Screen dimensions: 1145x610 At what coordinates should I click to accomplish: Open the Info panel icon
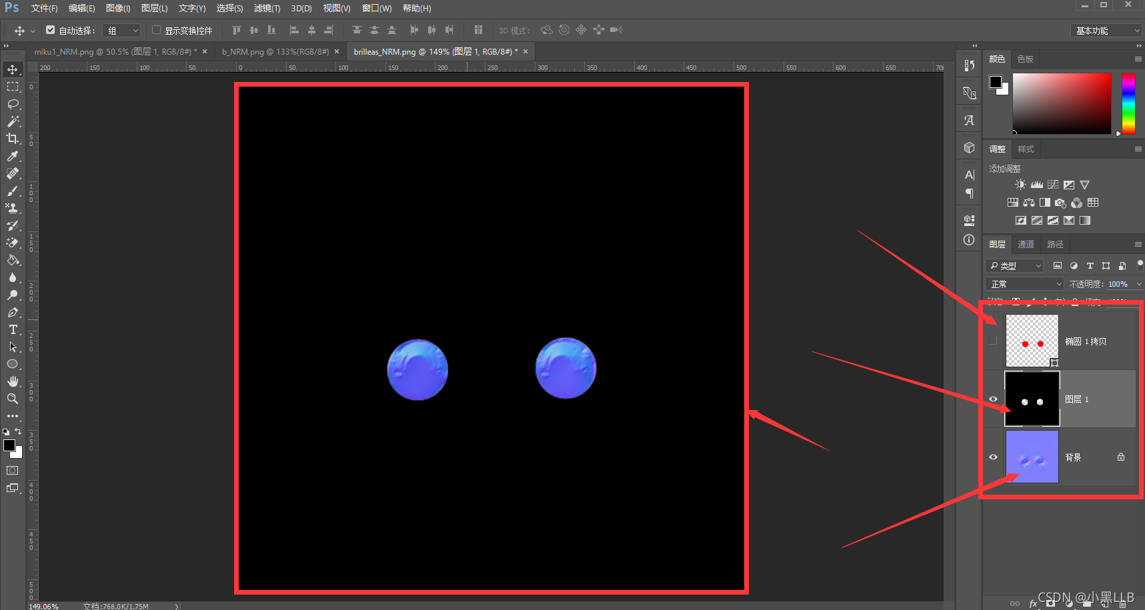970,239
